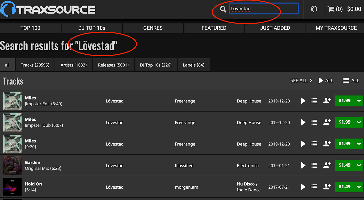This screenshot has height=200, width=364.
Task: Open Nu Disco / Indie Dance genre
Action: pos(249,187)
